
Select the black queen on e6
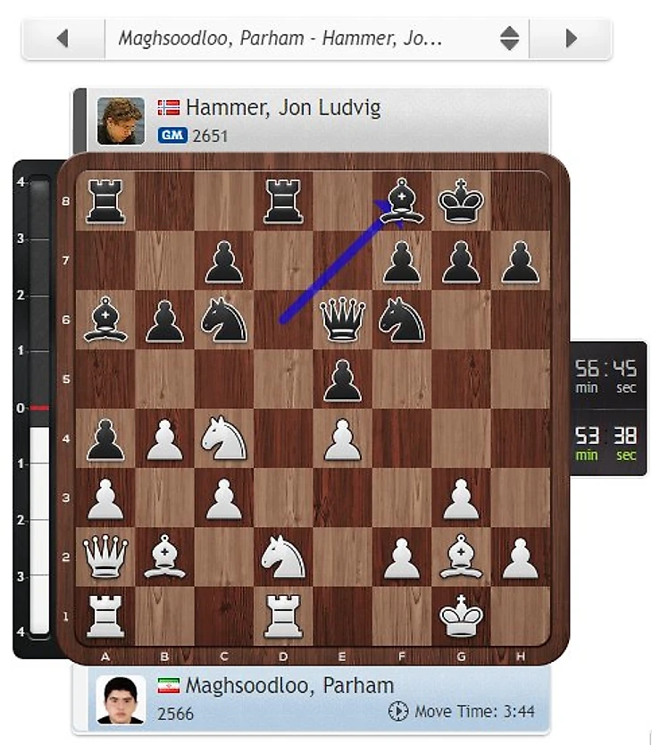[x=343, y=319]
